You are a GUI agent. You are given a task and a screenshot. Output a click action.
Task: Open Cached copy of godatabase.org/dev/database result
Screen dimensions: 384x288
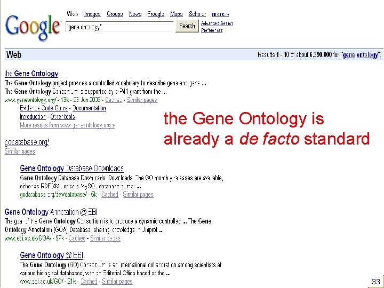tap(110, 195)
